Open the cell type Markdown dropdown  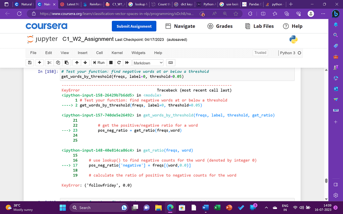click(148, 63)
